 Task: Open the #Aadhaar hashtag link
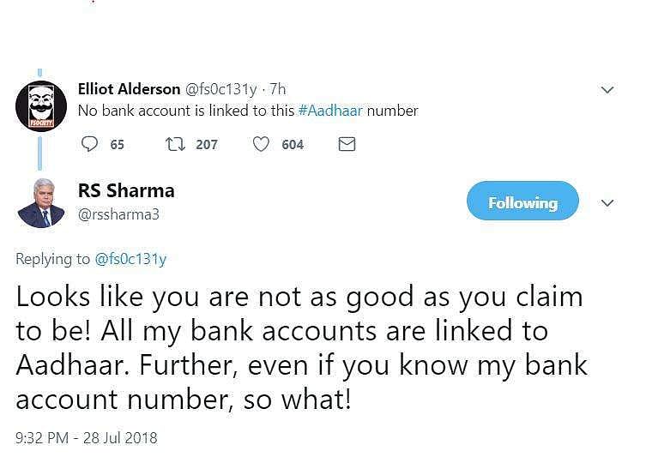coord(330,111)
